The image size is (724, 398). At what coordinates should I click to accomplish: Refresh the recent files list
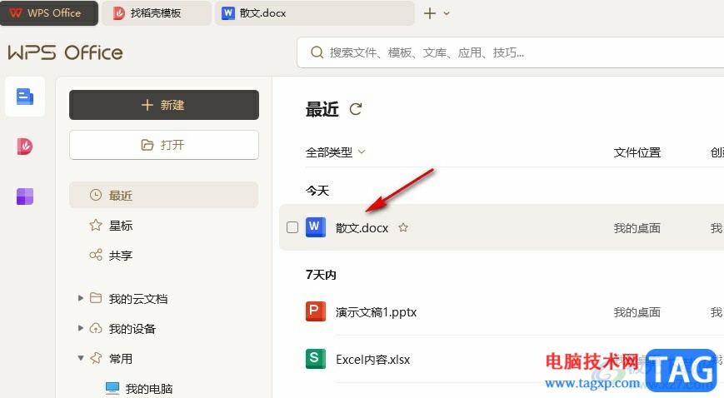click(x=356, y=109)
